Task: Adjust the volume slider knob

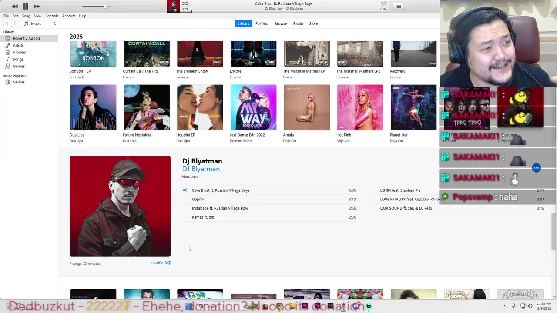Action: [x=105, y=6]
